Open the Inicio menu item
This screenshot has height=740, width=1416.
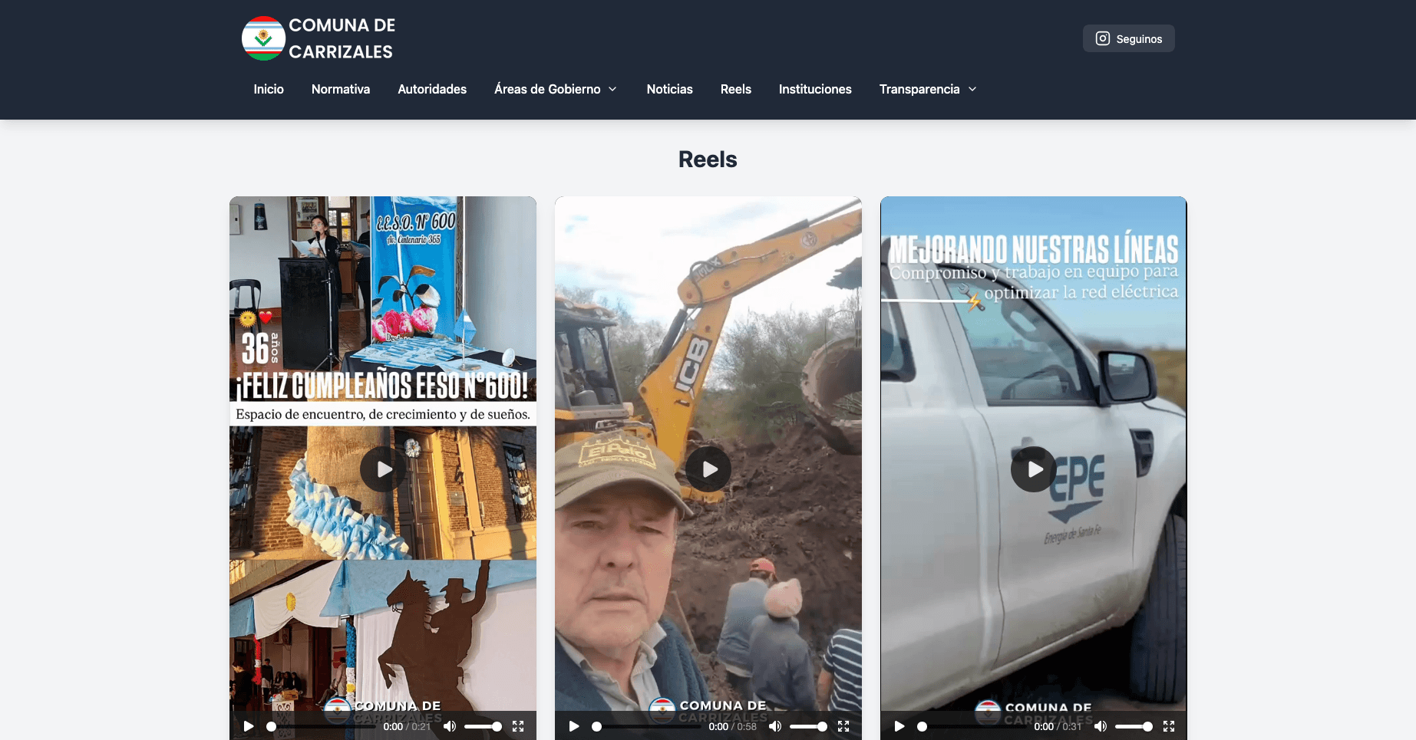click(269, 89)
